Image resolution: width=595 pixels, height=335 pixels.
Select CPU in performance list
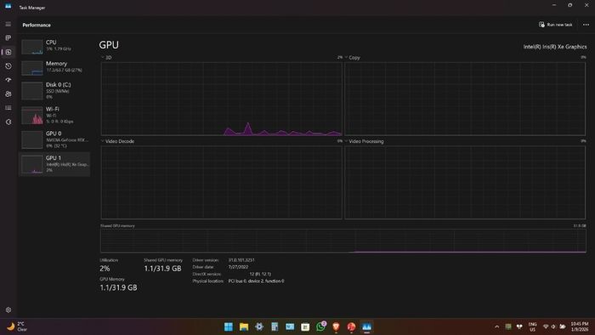54,46
